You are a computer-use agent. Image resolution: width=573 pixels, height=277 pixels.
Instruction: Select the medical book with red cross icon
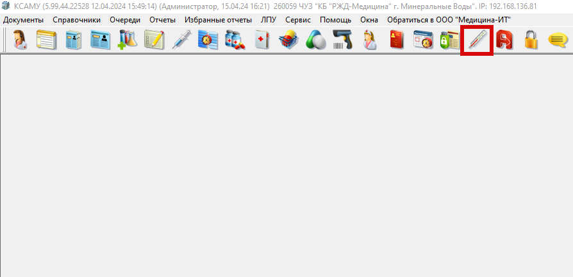click(262, 42)
